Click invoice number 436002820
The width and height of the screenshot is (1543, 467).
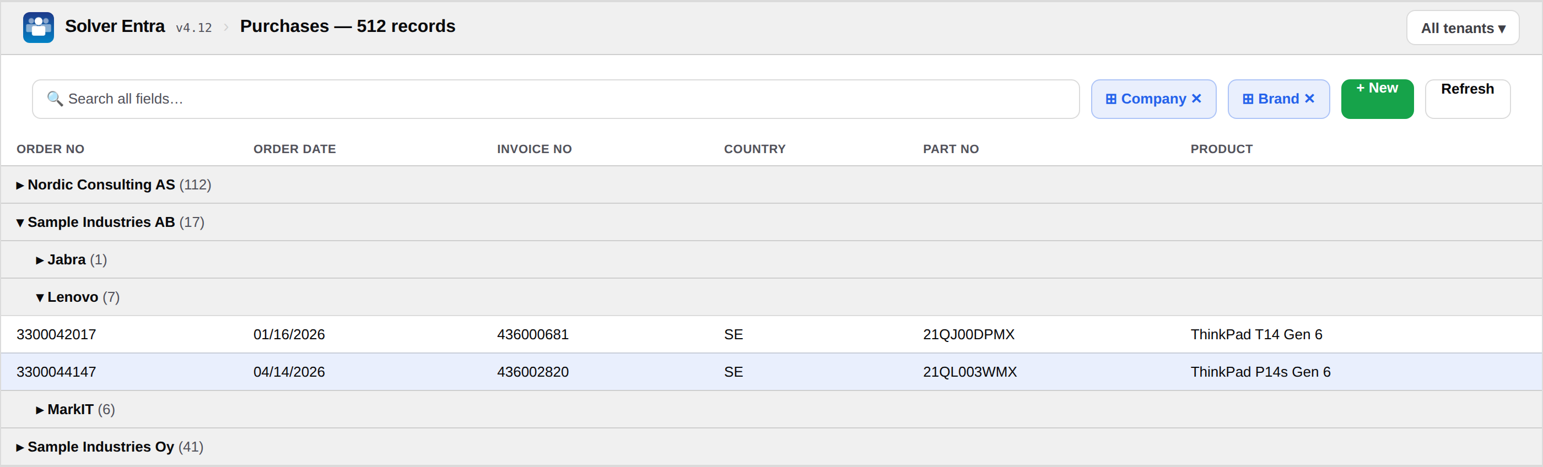click(x=532, y=372)
